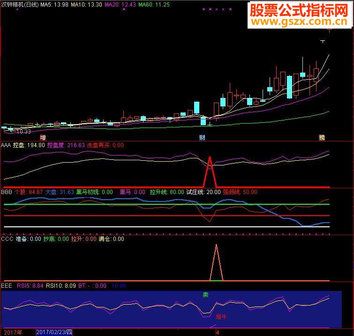Click the 大盘: 31.63 value

click(60, 192)
